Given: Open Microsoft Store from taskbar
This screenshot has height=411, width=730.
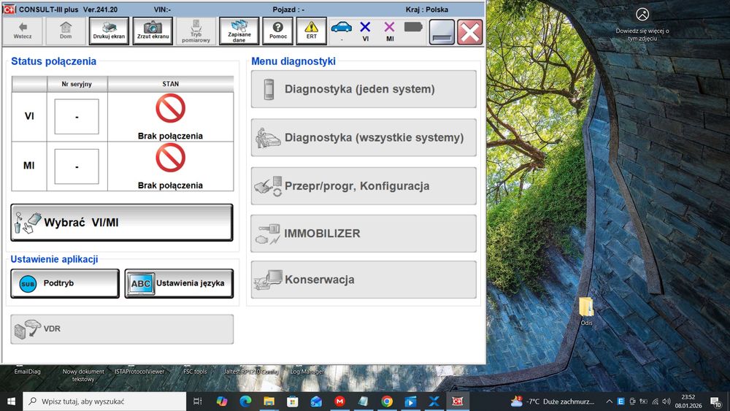Looking at the screenshot, I should 293,402.
